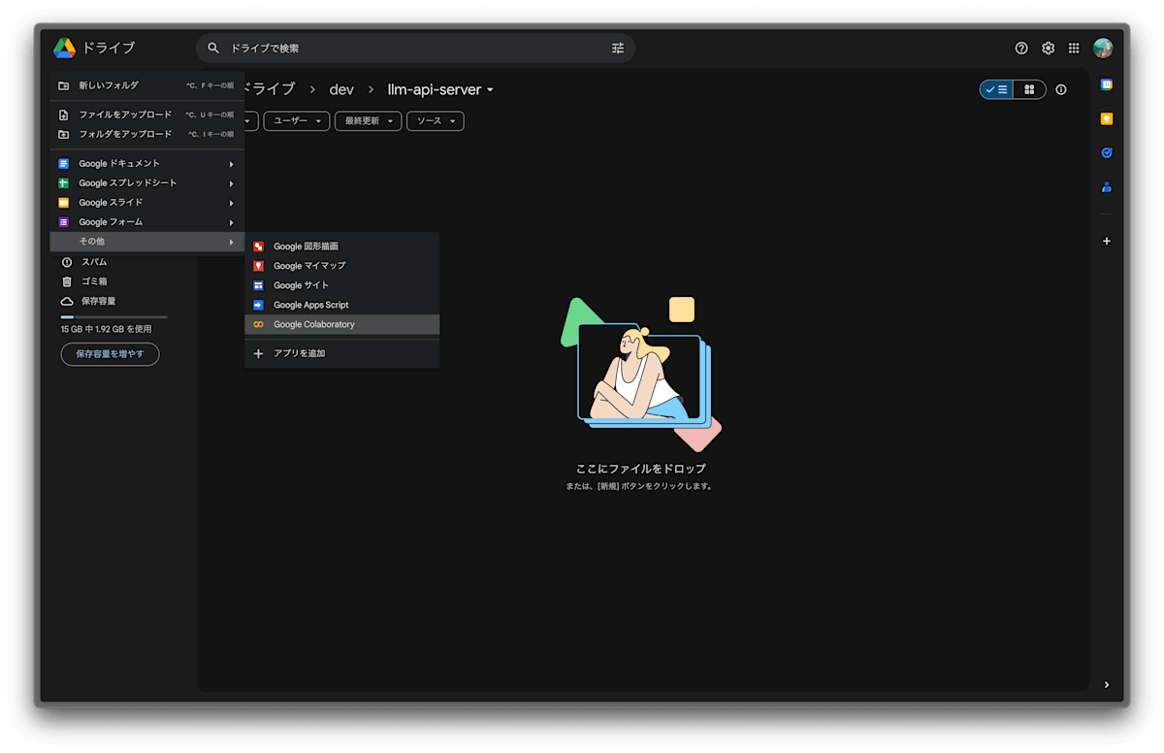The image size is (1164, 753).
Task: Open advanced search filter options icon
Action: coord(618,49)
